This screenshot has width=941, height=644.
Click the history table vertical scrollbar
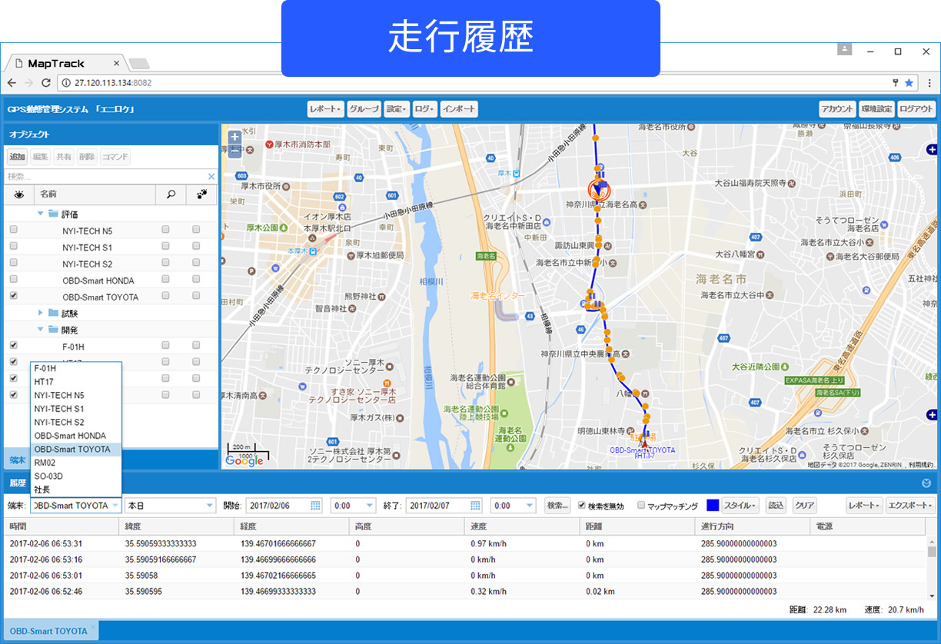932,569
